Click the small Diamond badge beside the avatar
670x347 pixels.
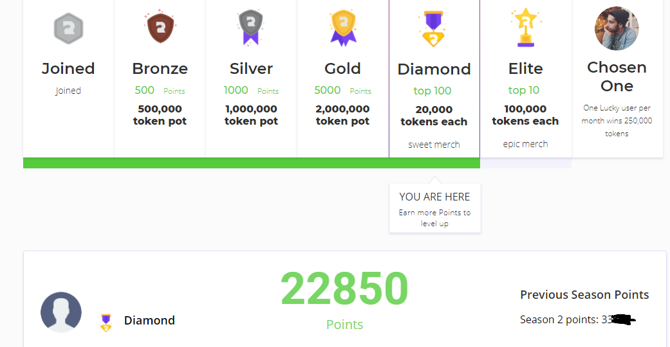[106, 322]
